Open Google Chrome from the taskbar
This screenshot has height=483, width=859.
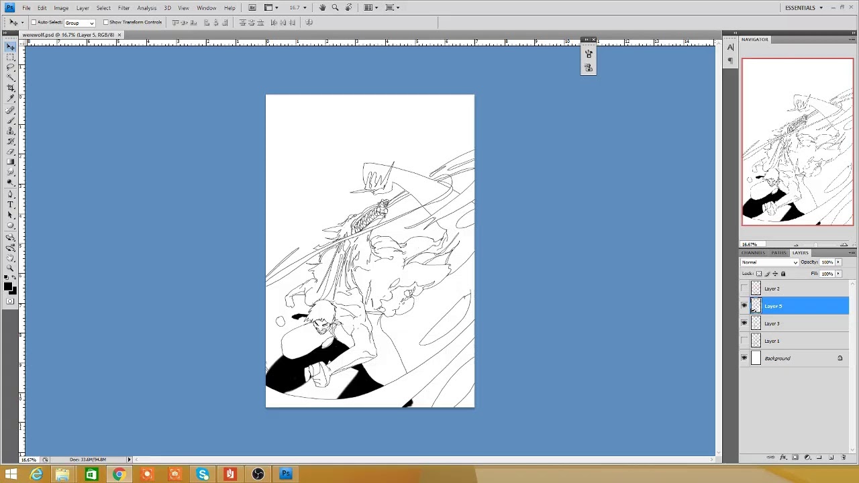click(119, 475)
